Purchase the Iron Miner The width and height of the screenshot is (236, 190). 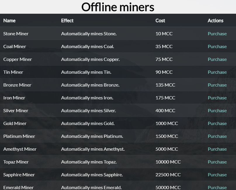(217, 98)
